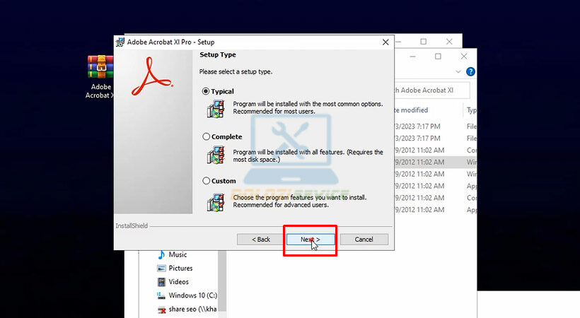Click the Next button

310,240
